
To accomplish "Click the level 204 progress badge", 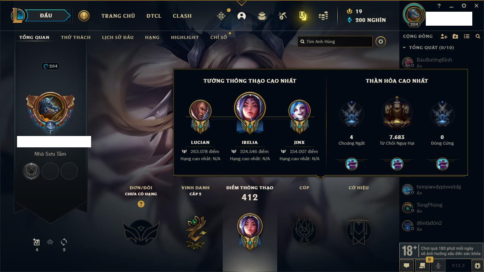I will [x=50, y=66].
